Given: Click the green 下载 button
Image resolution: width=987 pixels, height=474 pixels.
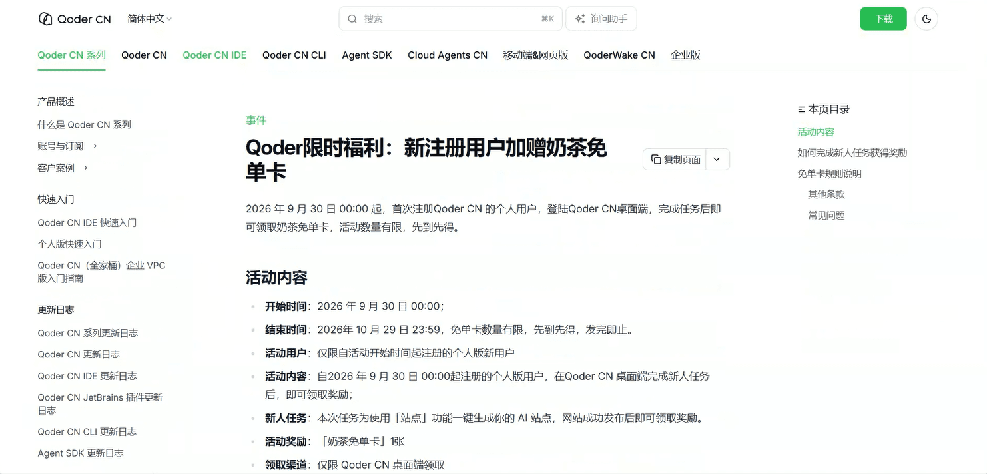Looking at the screenshot, I should point(883,19).
